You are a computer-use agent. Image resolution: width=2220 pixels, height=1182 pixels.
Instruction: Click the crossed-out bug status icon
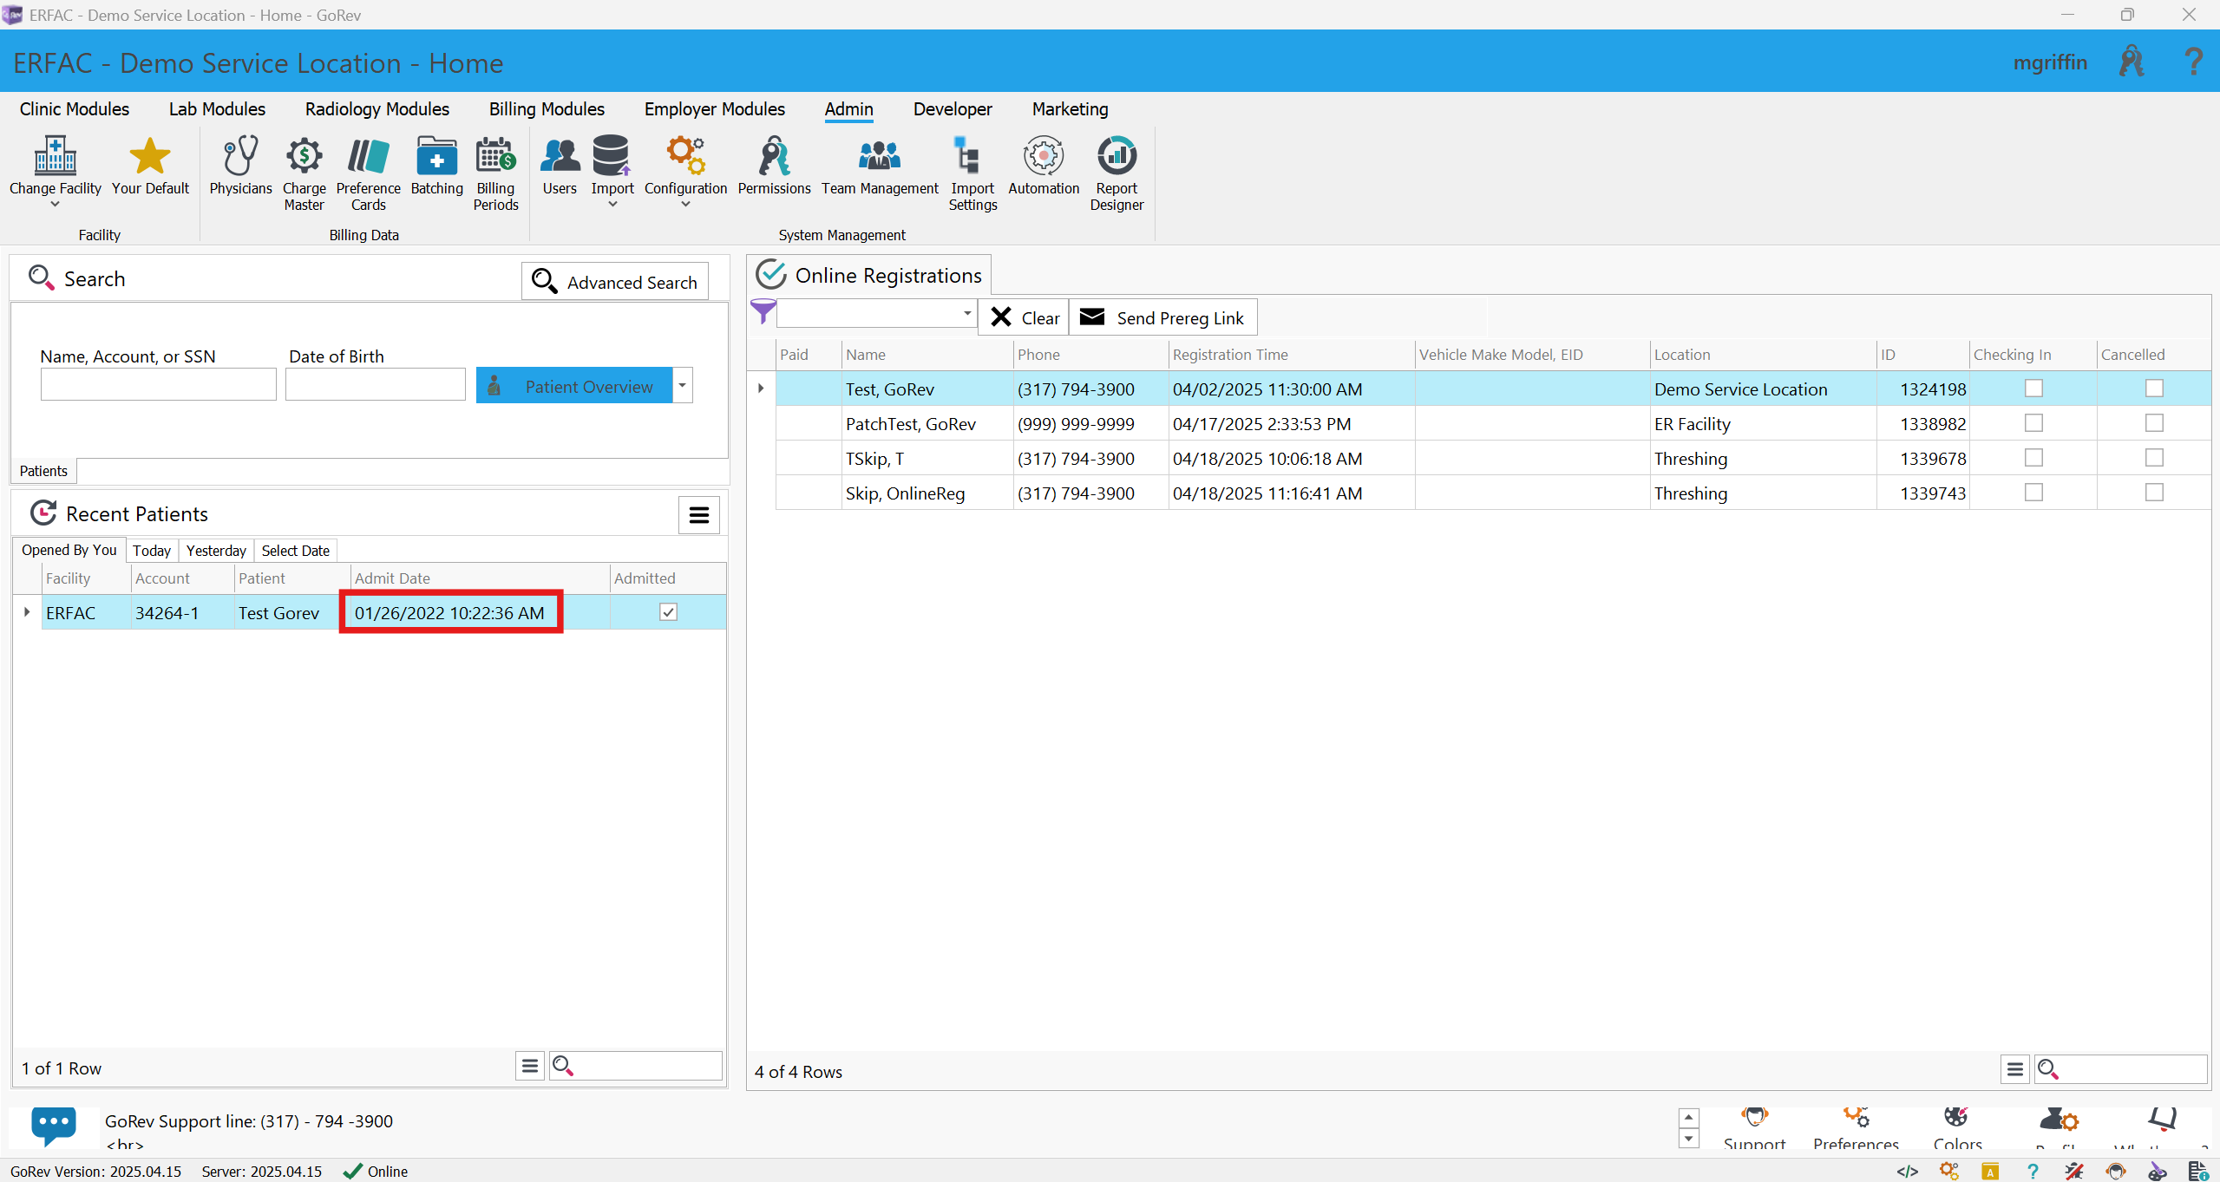pyautogui.click(x=2074, y=1172)
